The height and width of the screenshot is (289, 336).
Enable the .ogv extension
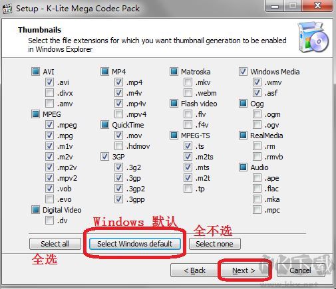(x=257, y=125)
